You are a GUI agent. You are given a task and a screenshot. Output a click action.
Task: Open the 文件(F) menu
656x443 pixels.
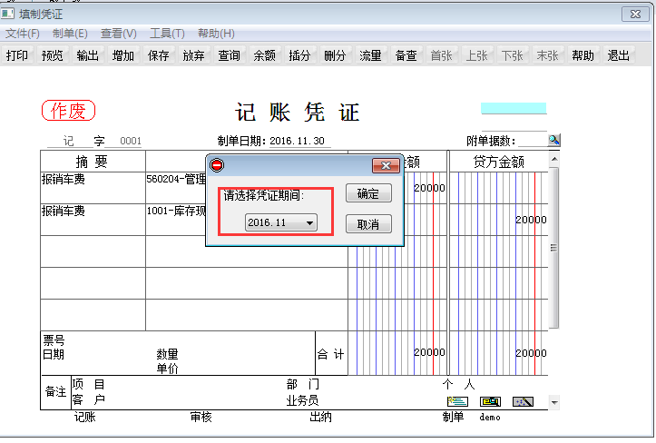pyautogui.click(x=23, y=34)
